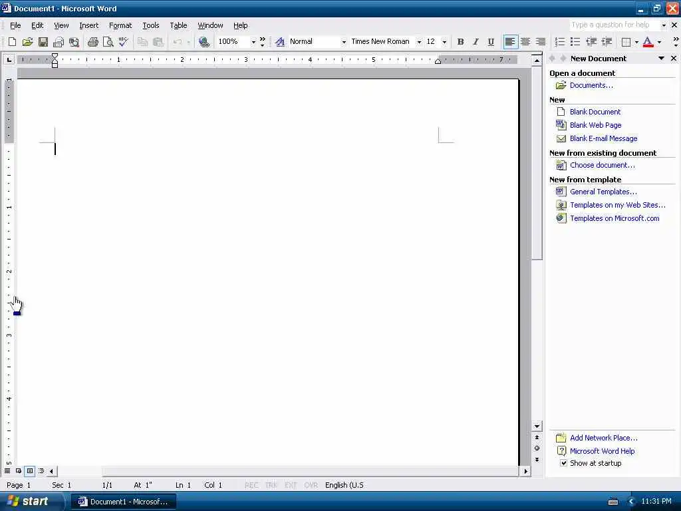
Task: Click the Paste toolbar icon
Action: [158, 42]
